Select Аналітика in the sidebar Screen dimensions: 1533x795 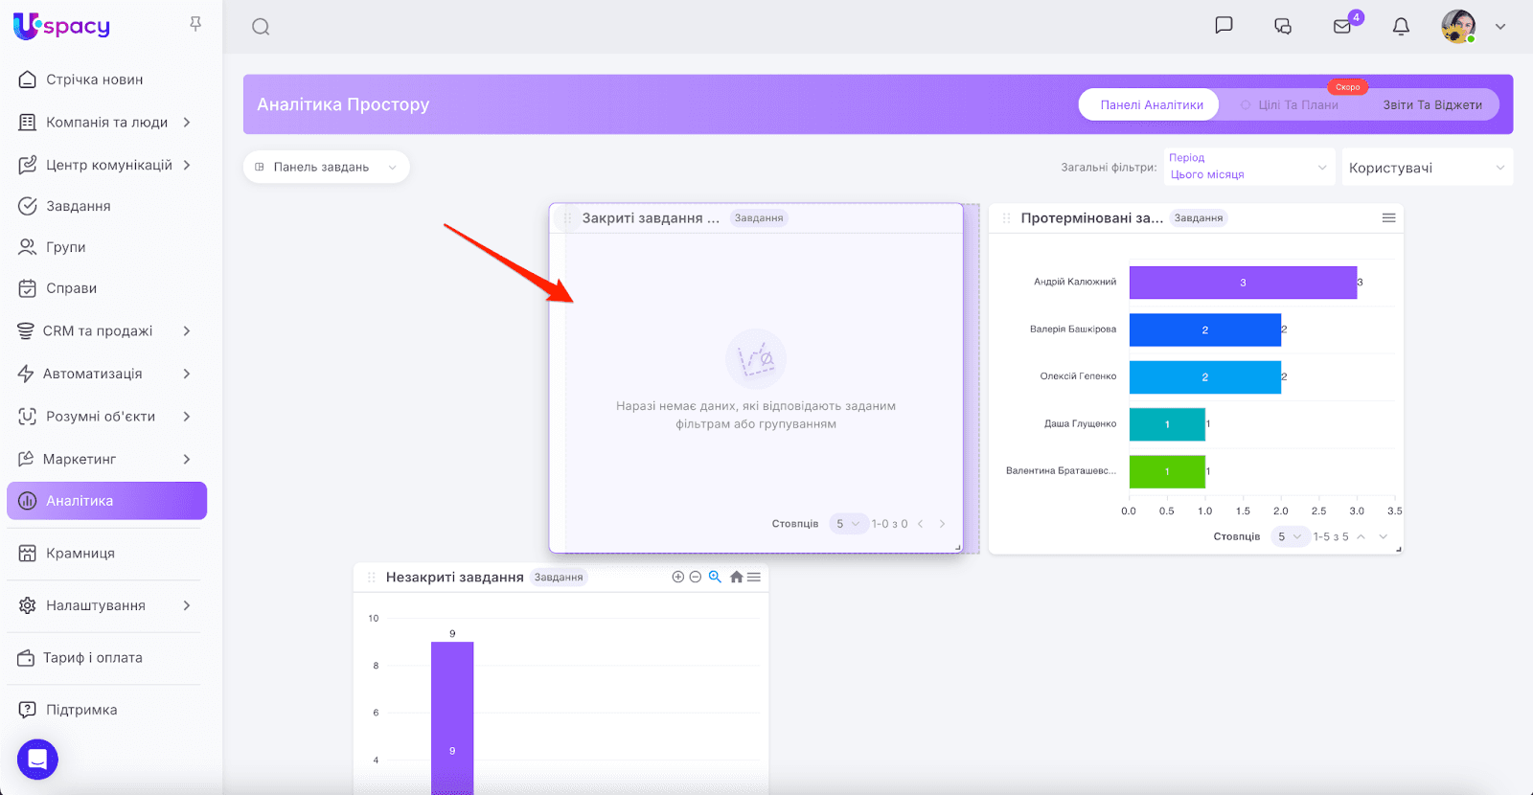pyautogui.click(x=106, y=501)
